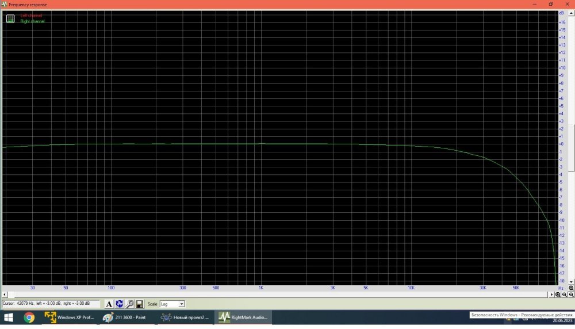This screenshot has height=329, width=575.
Task: Switch to Windows XP Prof taskbar window
Action: click(x=69, y=317)
